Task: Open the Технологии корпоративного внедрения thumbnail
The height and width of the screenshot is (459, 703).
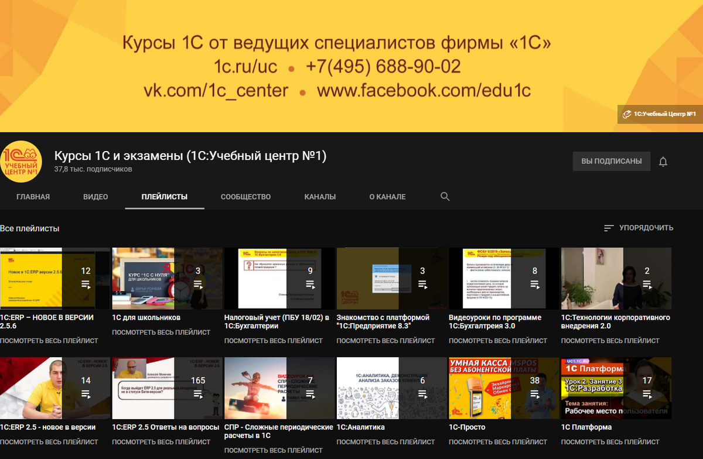Action: tap(616, 278)
